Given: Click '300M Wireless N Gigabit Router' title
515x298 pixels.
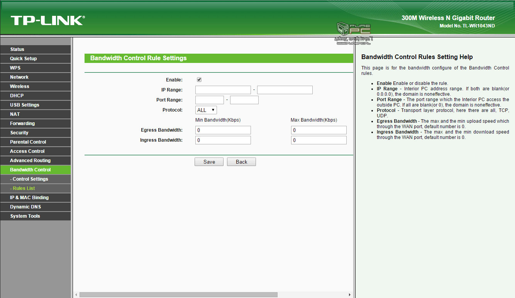Looking at the screenshot, I should tap(448, 18).
